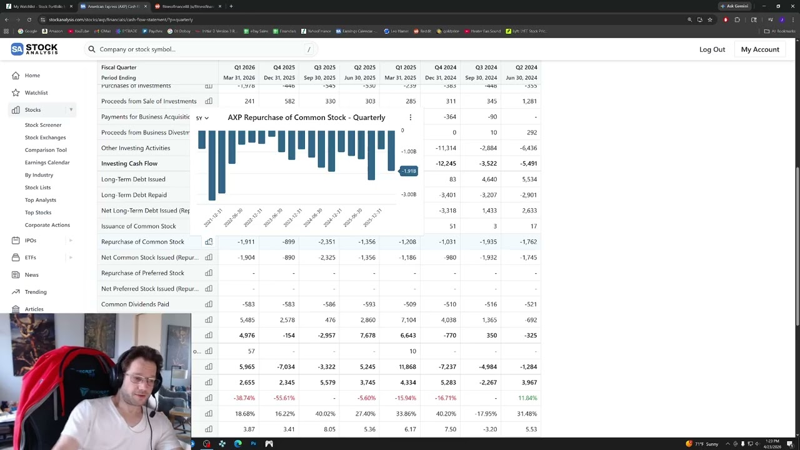The height and width of the screenshot is (450, 800).
Task: Open Comparison Tool in sidebar
Action: point(46,150)
